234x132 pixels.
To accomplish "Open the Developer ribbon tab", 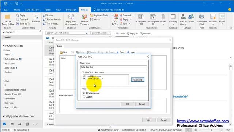I will 71,10.
